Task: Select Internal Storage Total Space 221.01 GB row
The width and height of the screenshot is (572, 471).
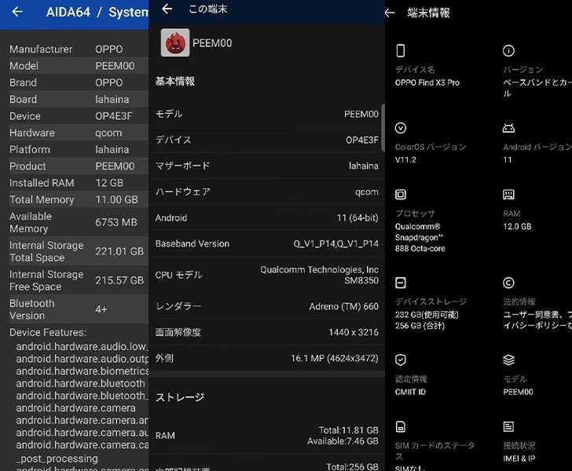Action: coord(79,251)
